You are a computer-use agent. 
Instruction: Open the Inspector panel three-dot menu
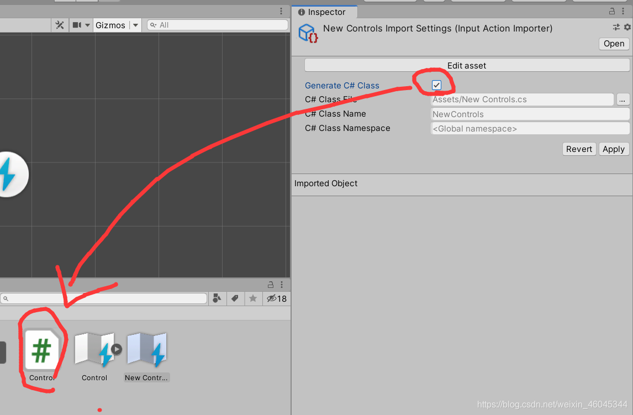(623, 11)
